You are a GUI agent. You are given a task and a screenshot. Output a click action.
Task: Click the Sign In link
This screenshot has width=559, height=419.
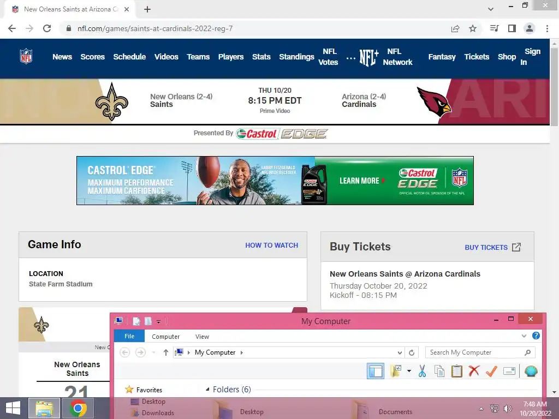[530, 57]
